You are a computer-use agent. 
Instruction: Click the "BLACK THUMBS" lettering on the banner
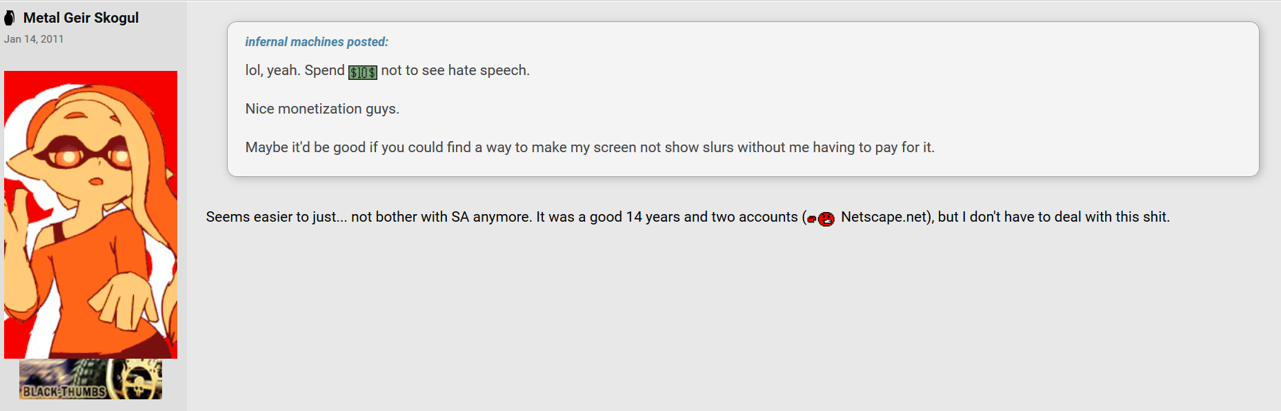point(64,392)
